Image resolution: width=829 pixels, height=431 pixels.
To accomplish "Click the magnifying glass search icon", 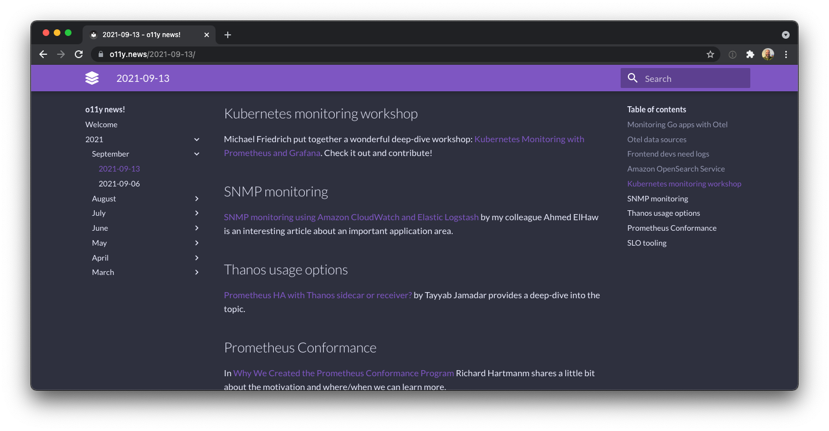I will [632, 78].
